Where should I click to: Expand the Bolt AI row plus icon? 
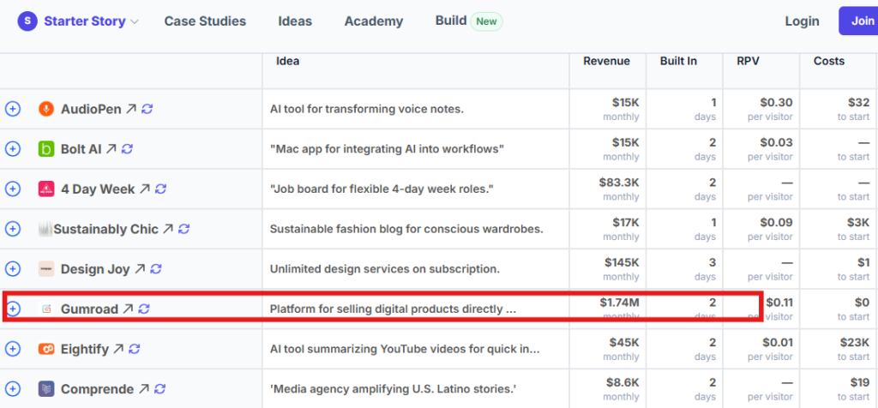pyautogui.click(x=12, y=149)
